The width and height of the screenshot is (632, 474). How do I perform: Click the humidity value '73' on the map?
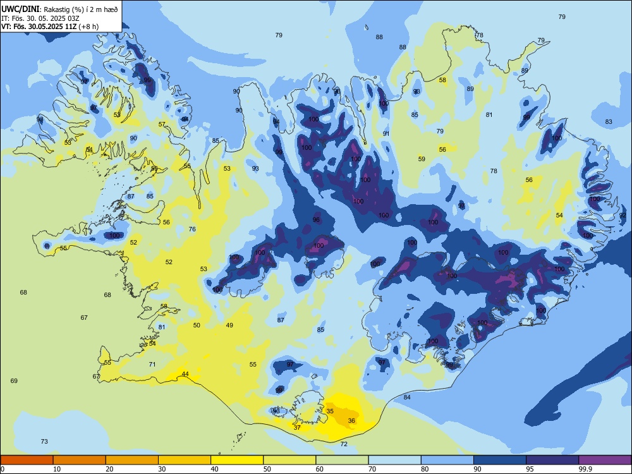click(x=44, y=441)
